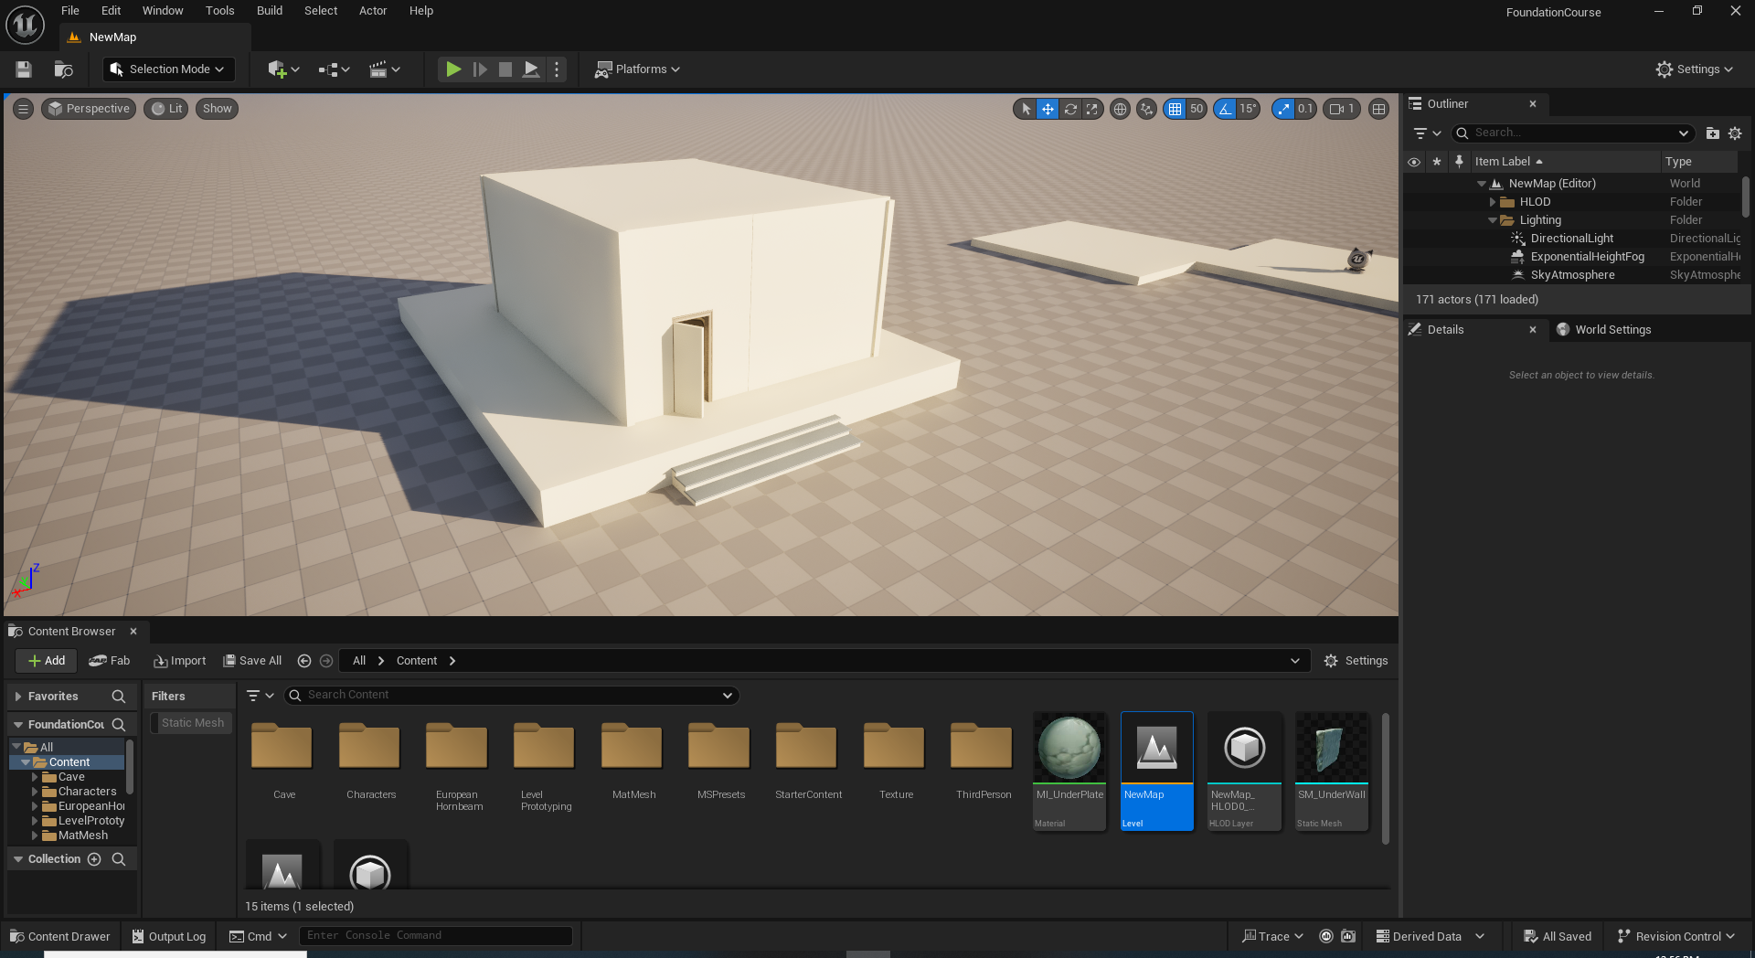Open viewport layout options icon
The image size is (1755, 958).
[x=1379, y=109]
